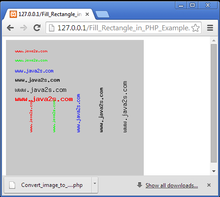Click the vertical scrollbar thumb

click(214, 103)
